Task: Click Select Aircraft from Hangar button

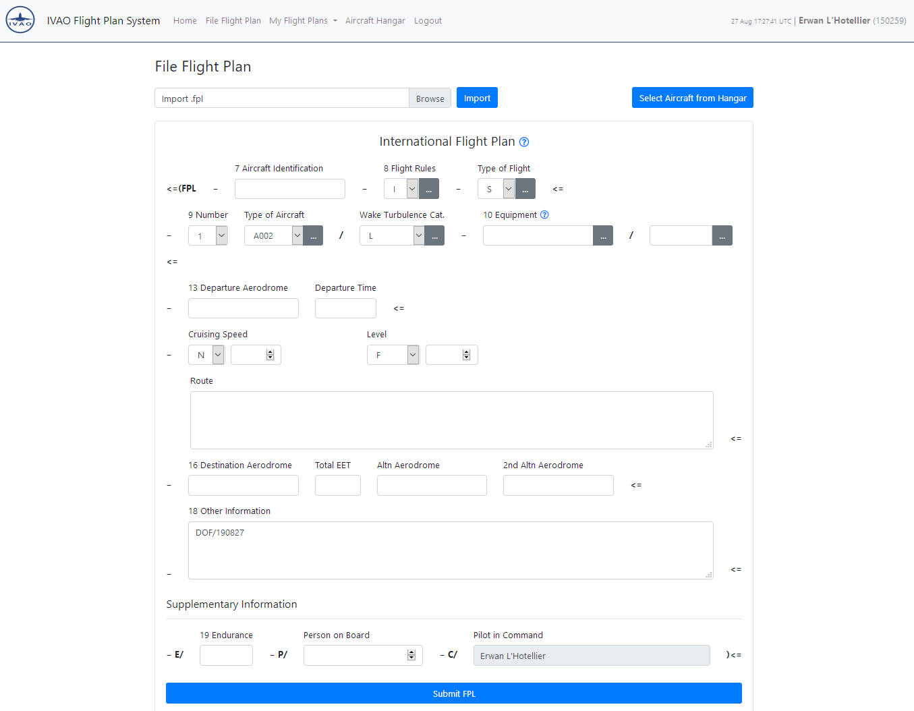Action: tap(692, 98)
